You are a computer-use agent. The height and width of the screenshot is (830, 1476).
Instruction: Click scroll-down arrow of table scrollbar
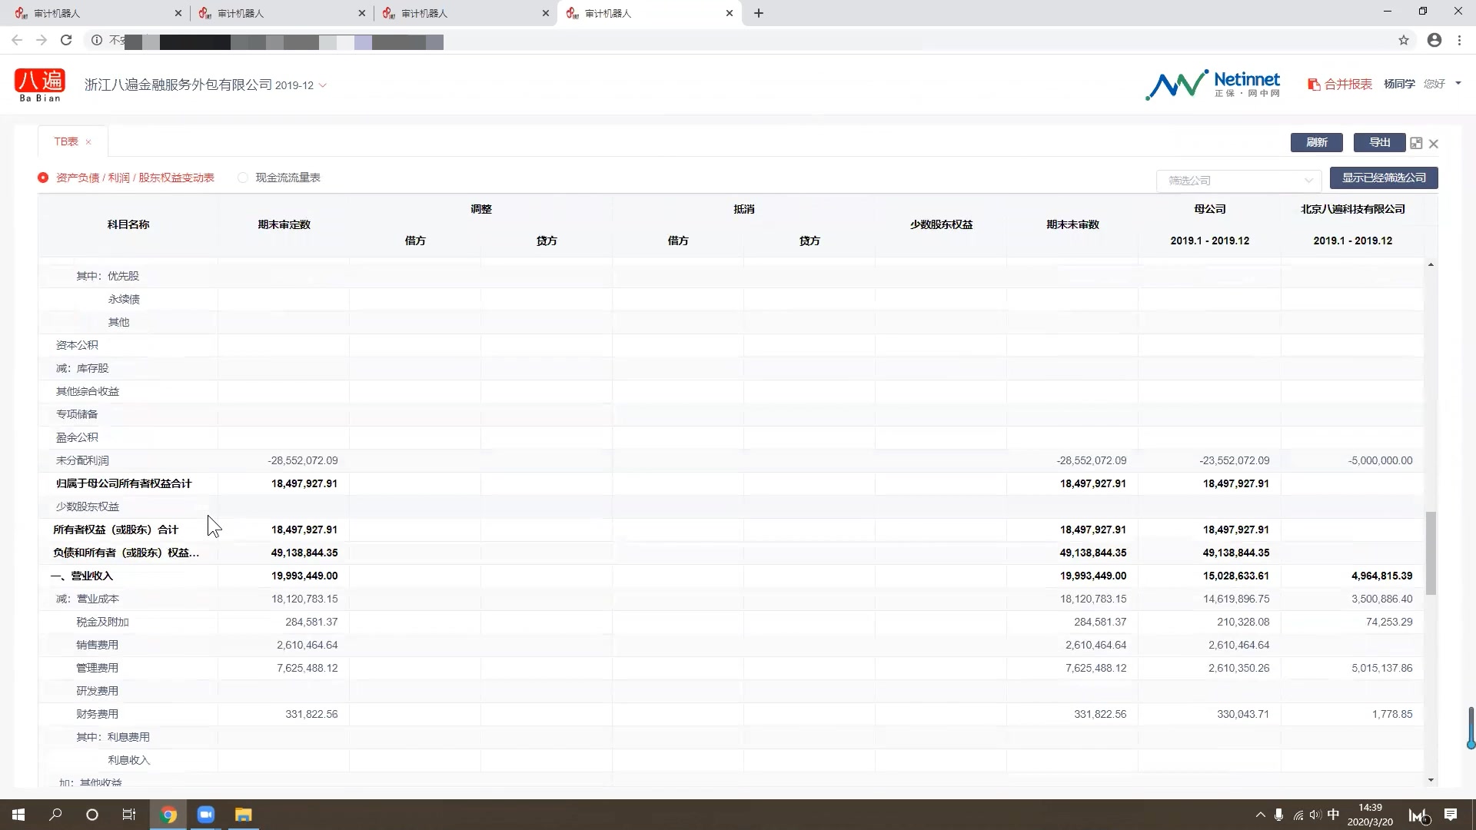(1431, 780)
